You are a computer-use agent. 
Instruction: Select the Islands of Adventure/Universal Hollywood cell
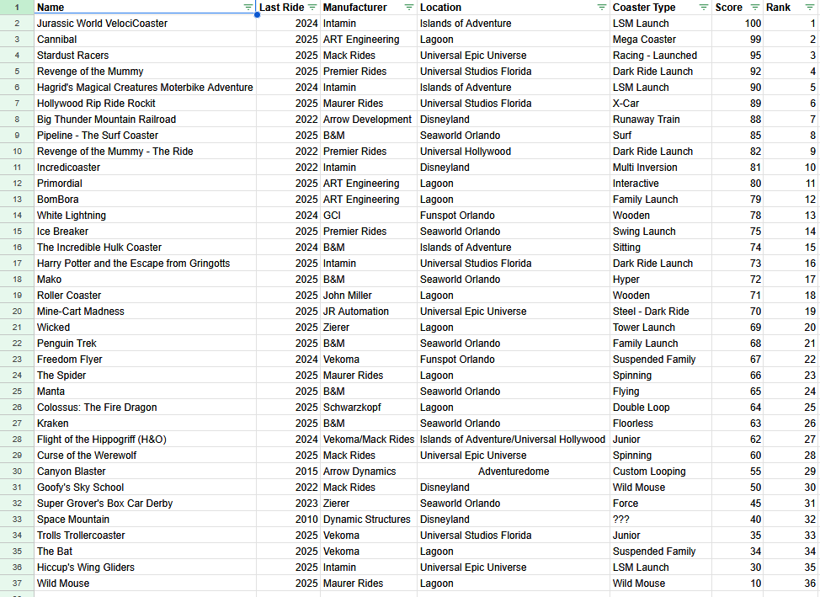coord(514,440)
